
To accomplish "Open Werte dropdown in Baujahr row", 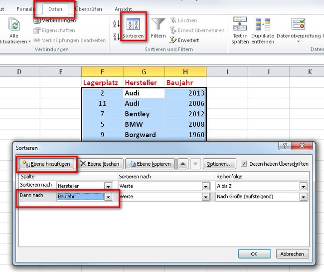I will point(205,197).
